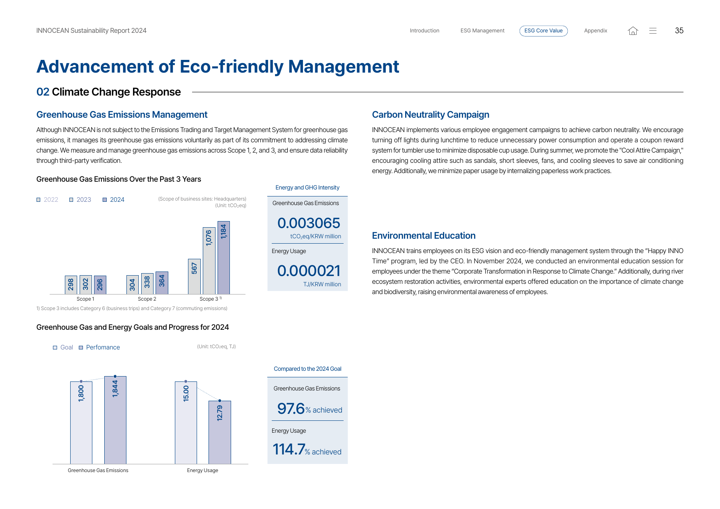Viewport: 720px width, 509px height.
Task: Click the 97.6% achieved figure
Action: click(x=310, y=409)
